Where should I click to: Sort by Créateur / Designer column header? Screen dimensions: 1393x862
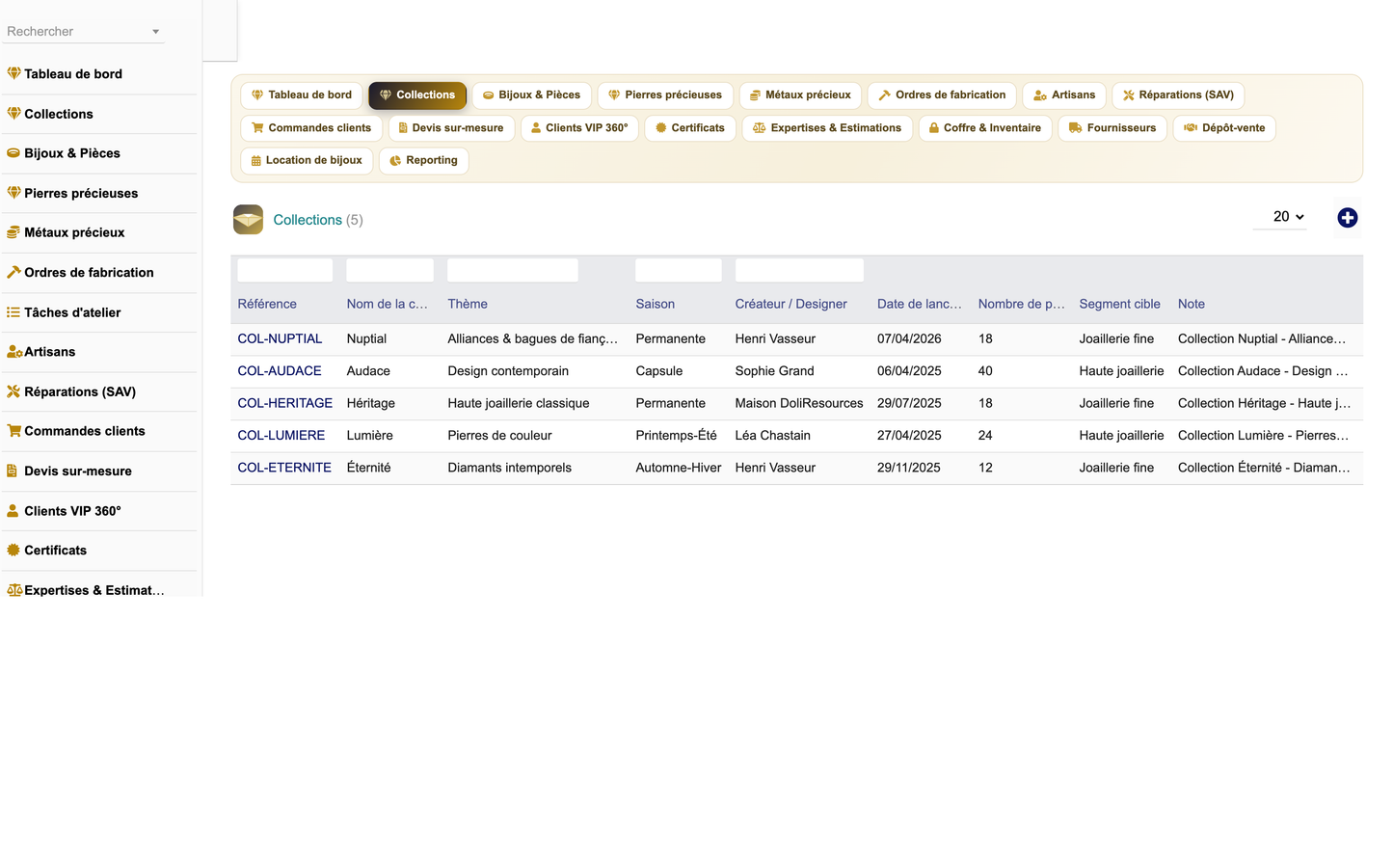tap(790, 305)
